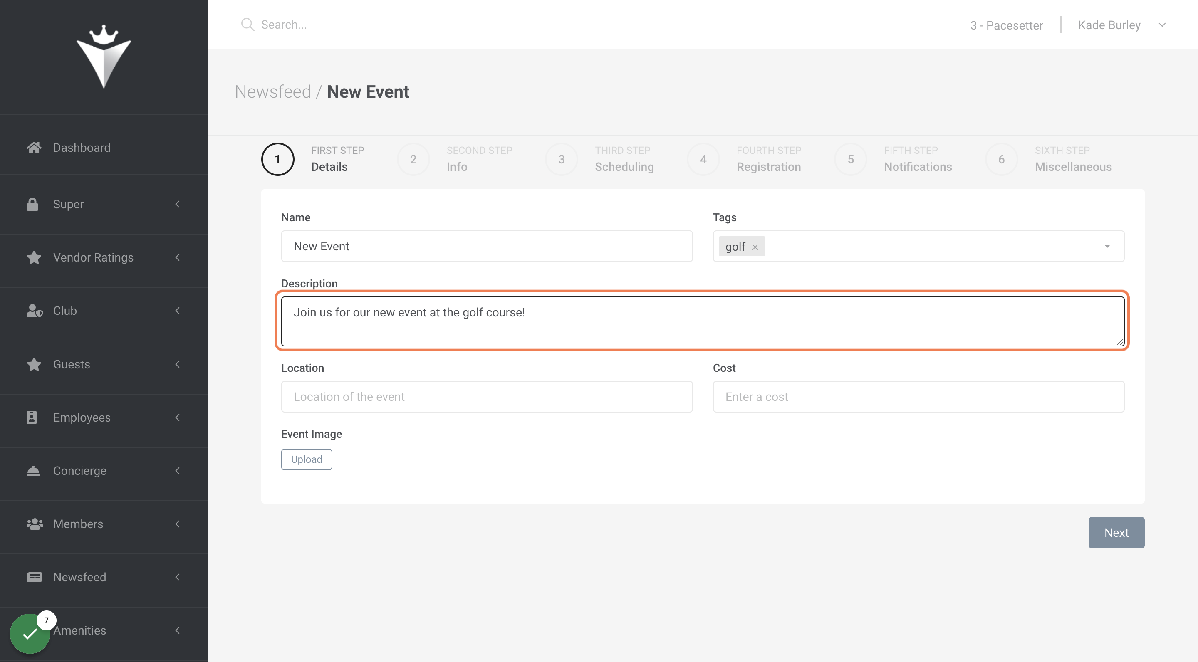
Task: Click the Vendor Ratings star icon
Action: point(34,257)
